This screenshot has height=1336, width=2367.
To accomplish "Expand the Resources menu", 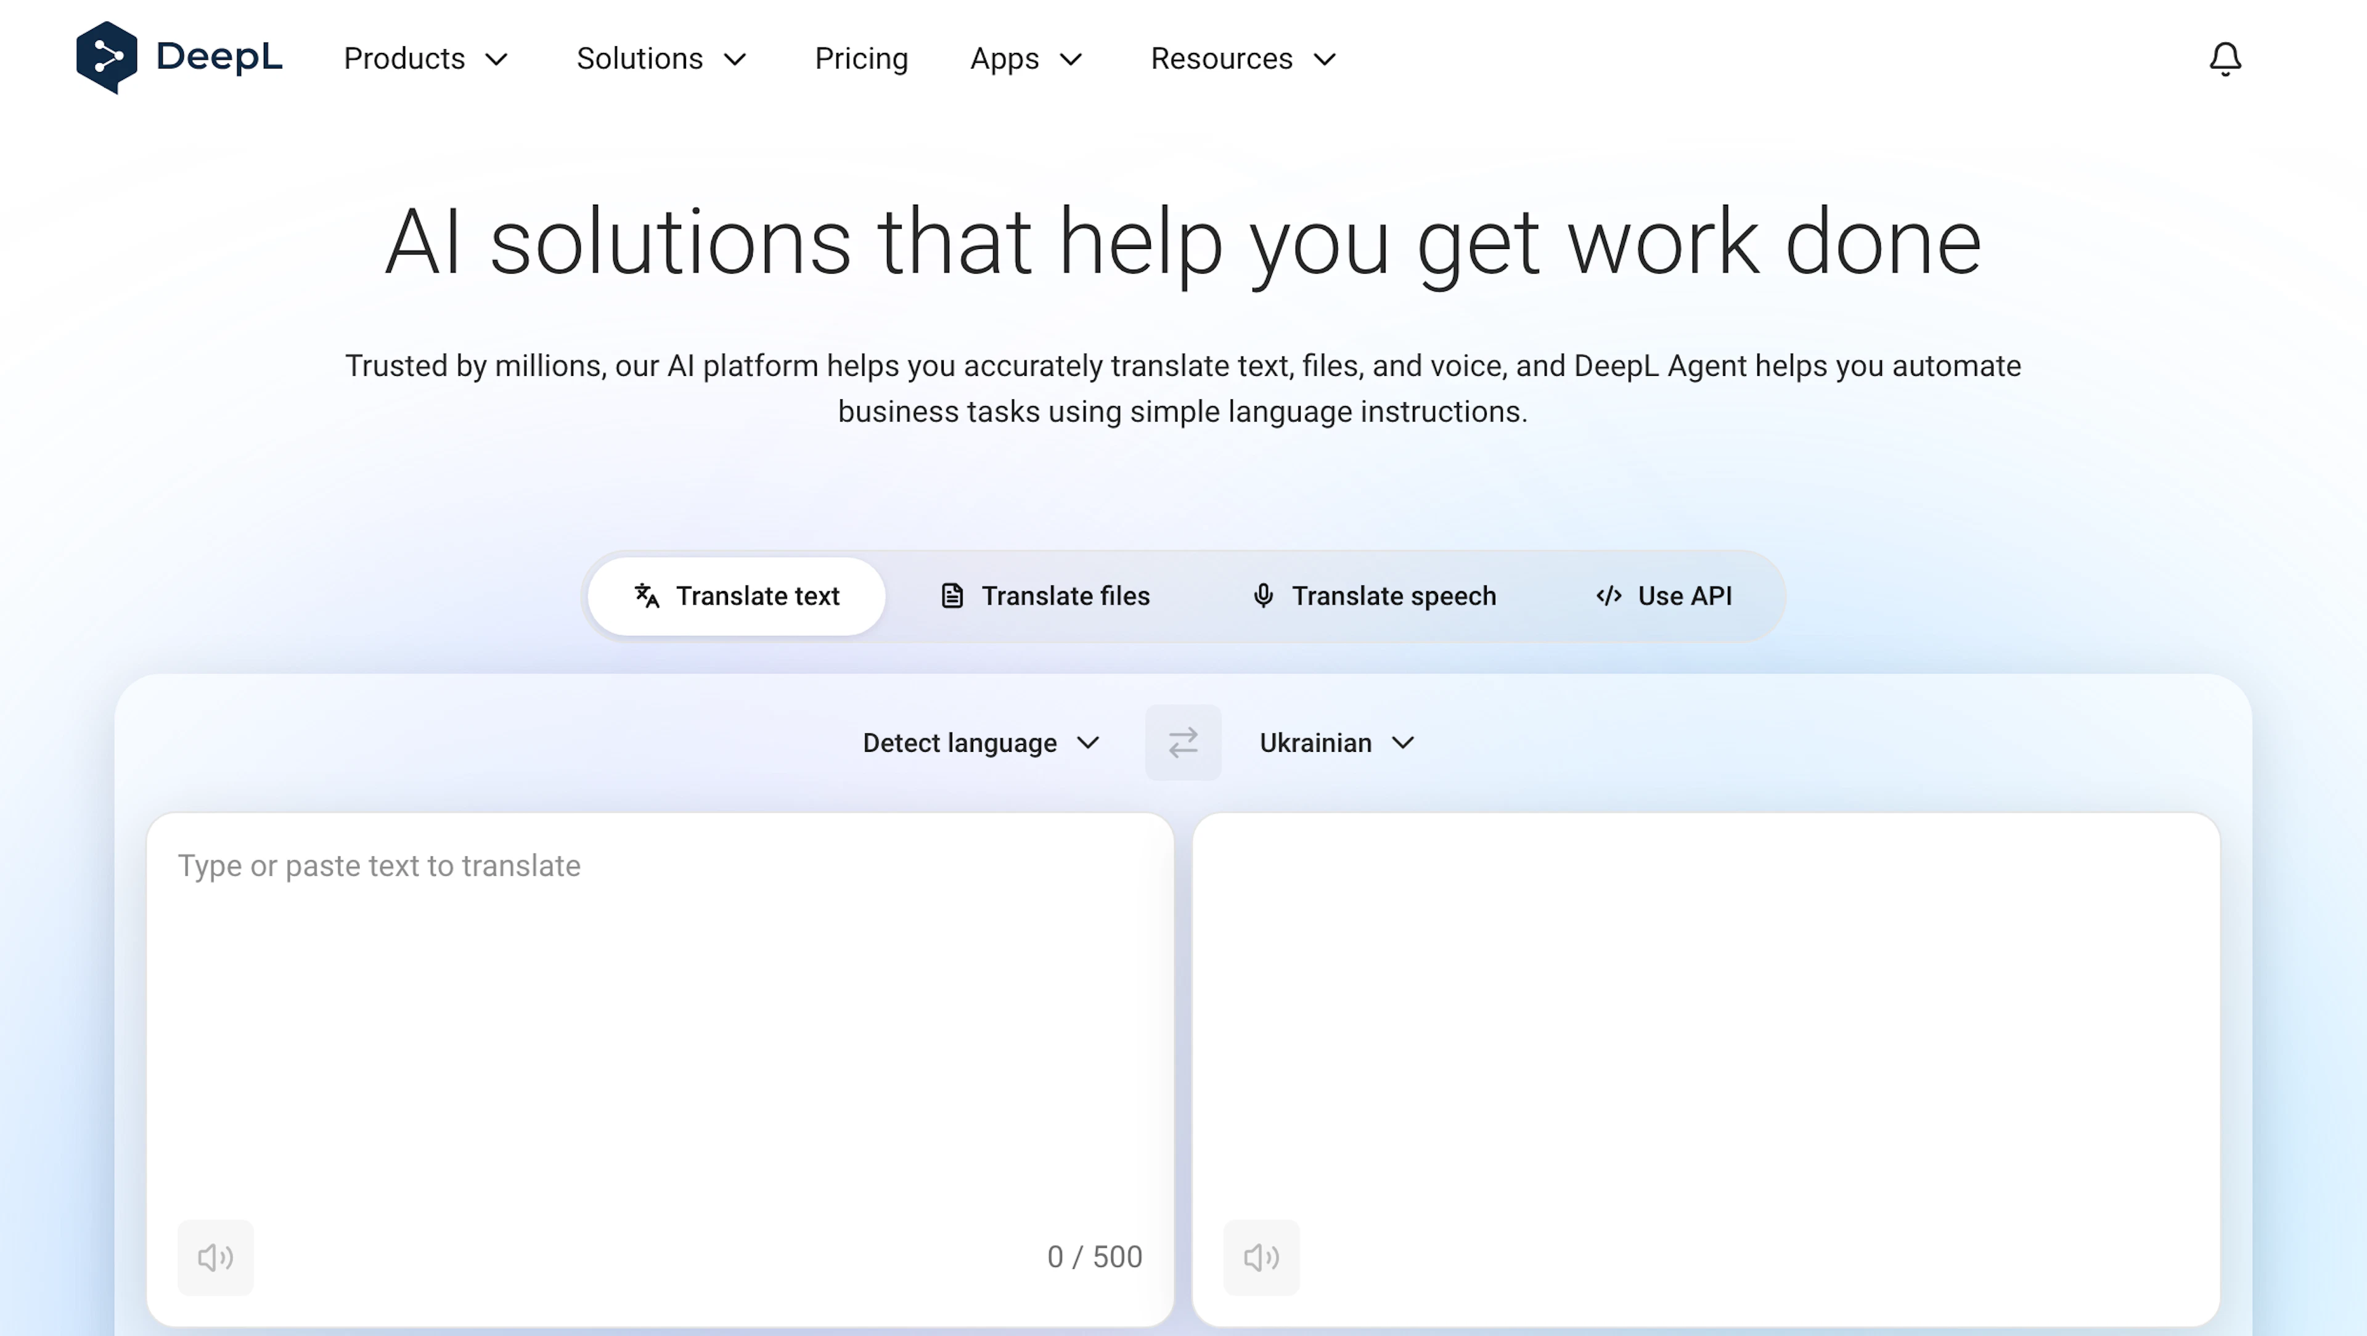I will (x=1243, y=59).
